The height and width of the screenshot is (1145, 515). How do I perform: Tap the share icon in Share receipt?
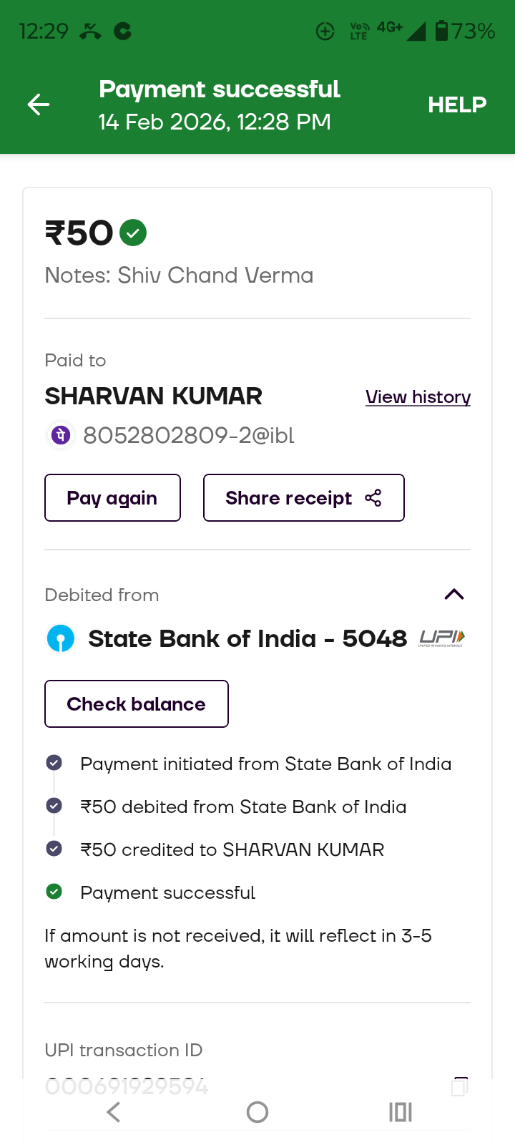(373, 498)
